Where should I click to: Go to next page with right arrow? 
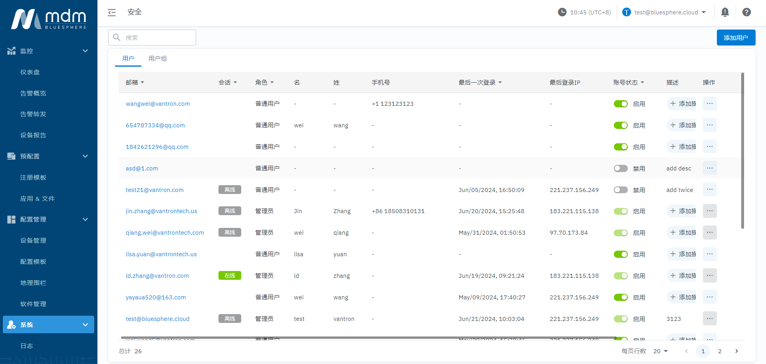(736, 351)
